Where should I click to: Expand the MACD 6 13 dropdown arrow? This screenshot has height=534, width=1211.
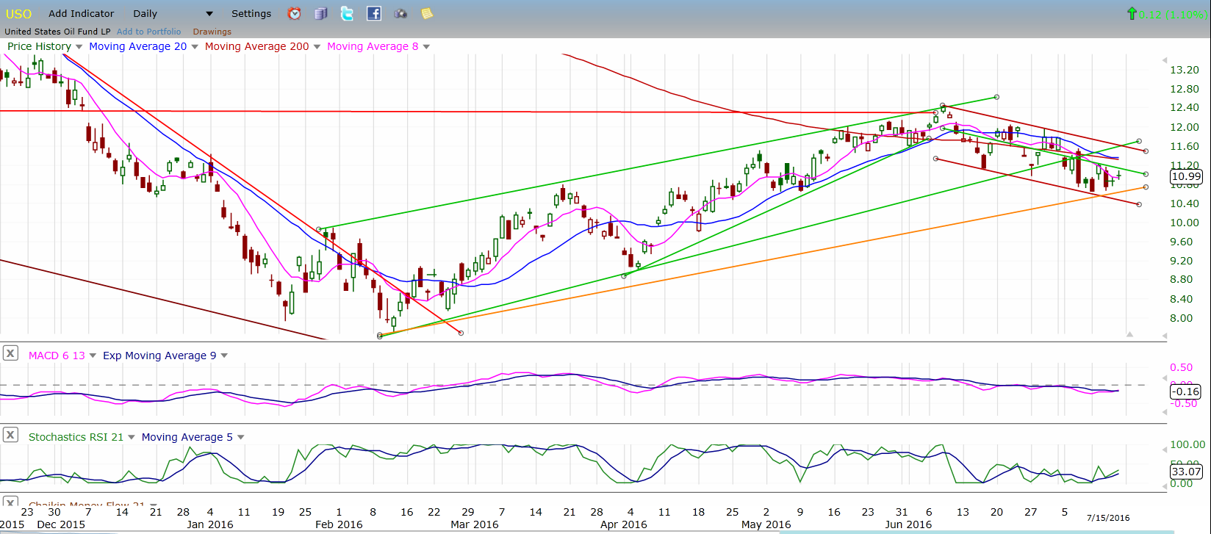(93, 356)
